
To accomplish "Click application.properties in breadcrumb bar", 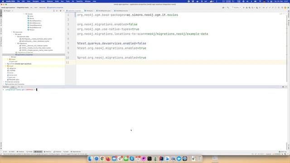I will click(x=55, y=8).
